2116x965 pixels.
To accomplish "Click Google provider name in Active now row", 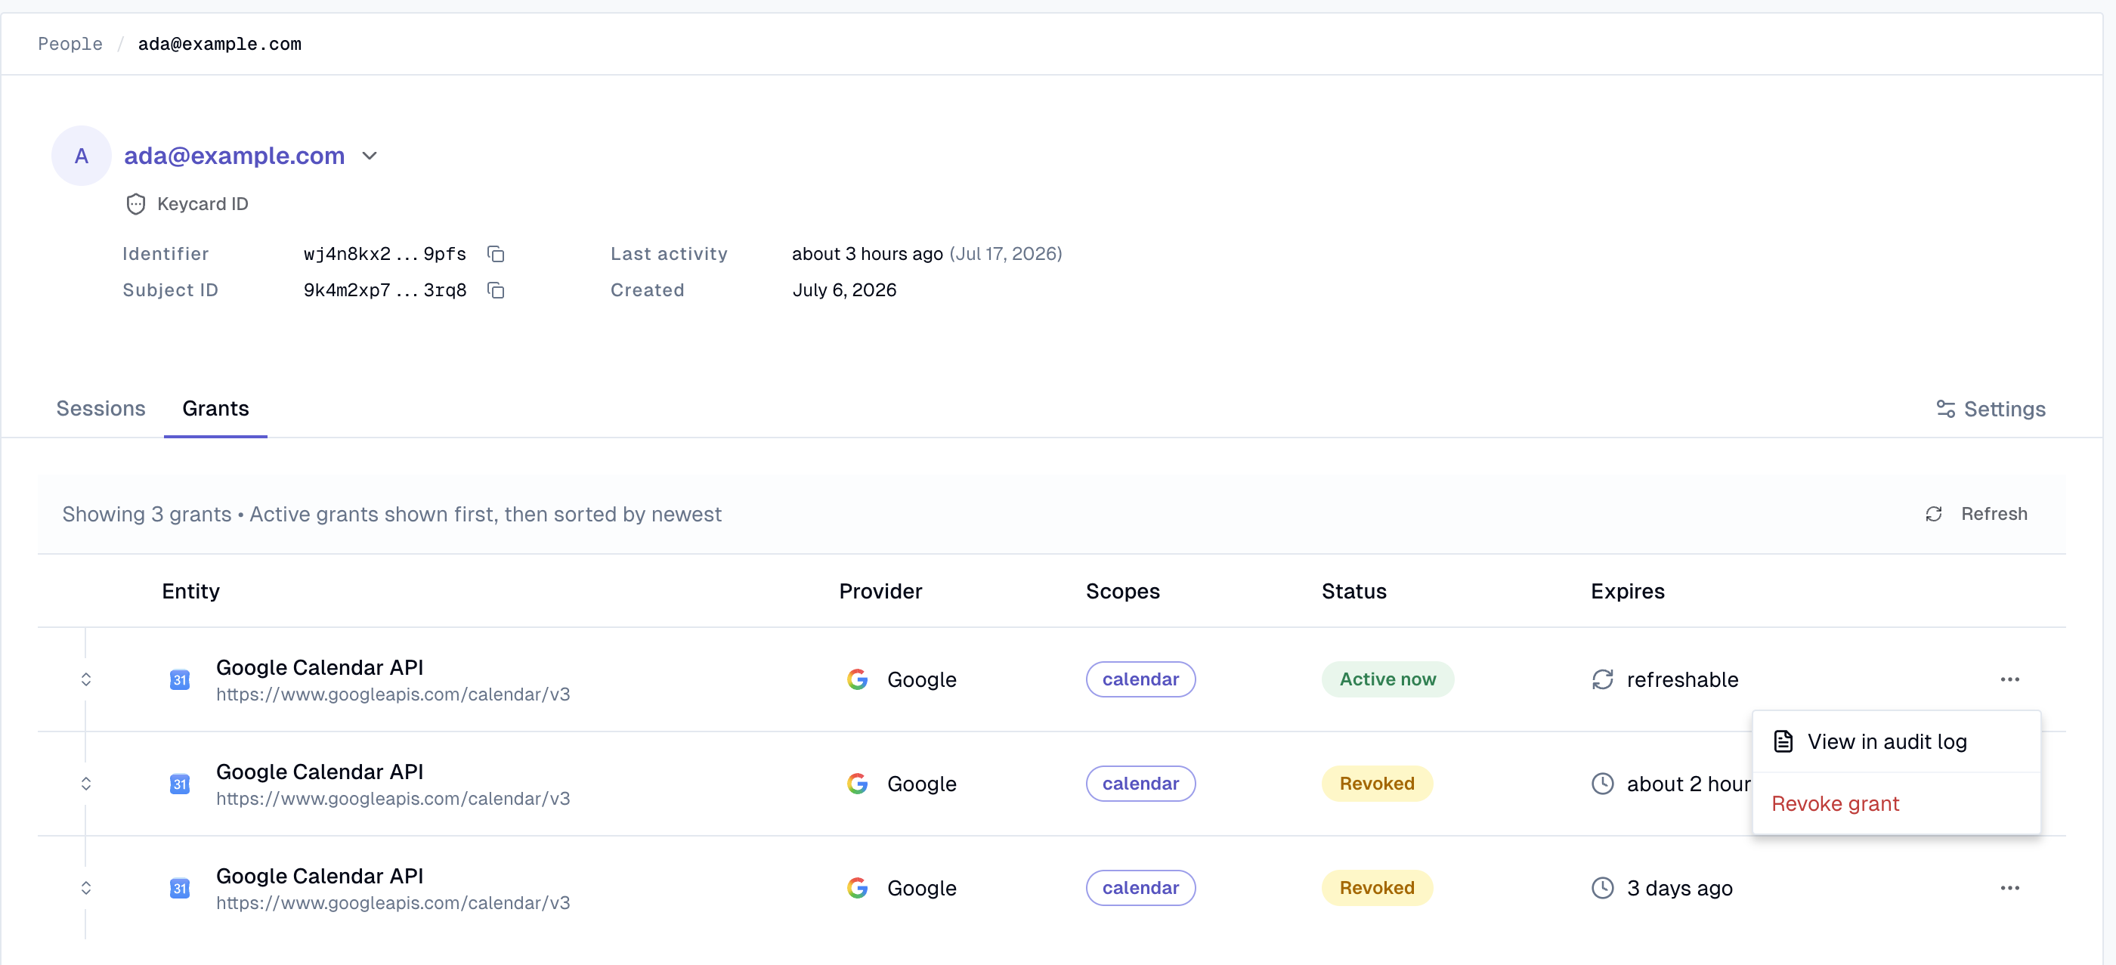I will (x=922, y=679).
